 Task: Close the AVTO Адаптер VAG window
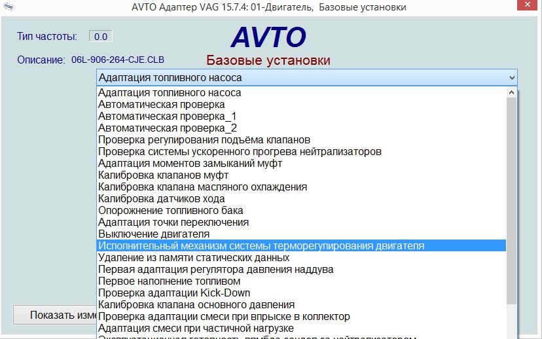pyautogui.click(x=528, y=5)
